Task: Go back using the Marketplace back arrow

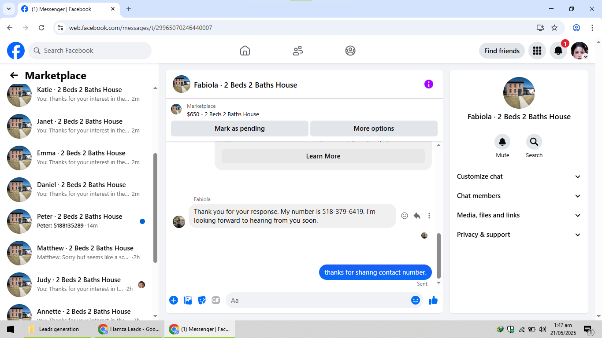Action: click(x=14, y=75)
